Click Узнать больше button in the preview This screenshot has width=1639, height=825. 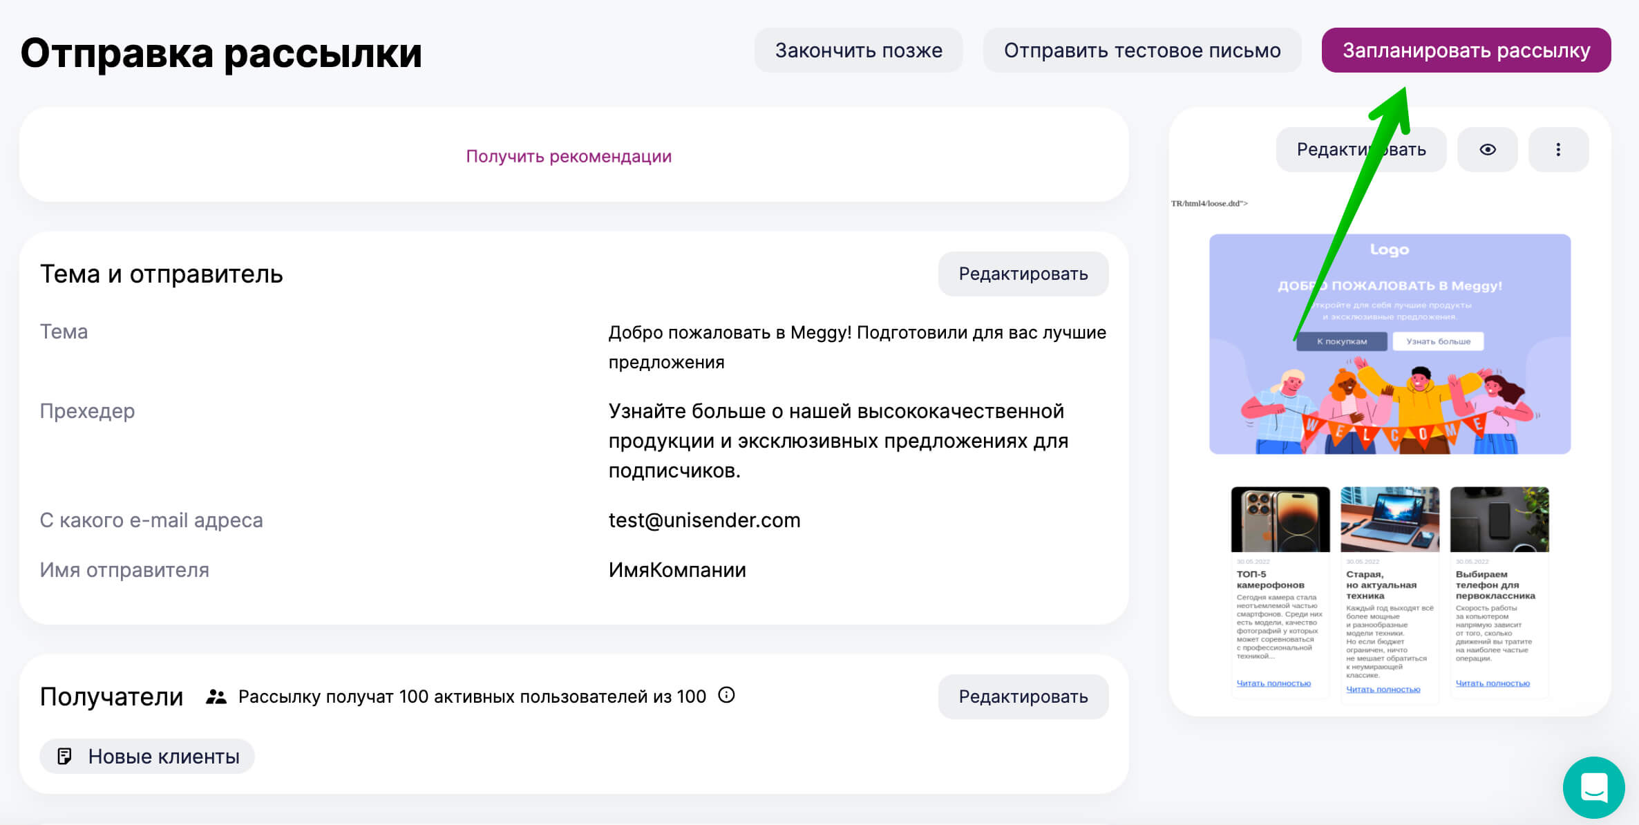[1439, 341]
